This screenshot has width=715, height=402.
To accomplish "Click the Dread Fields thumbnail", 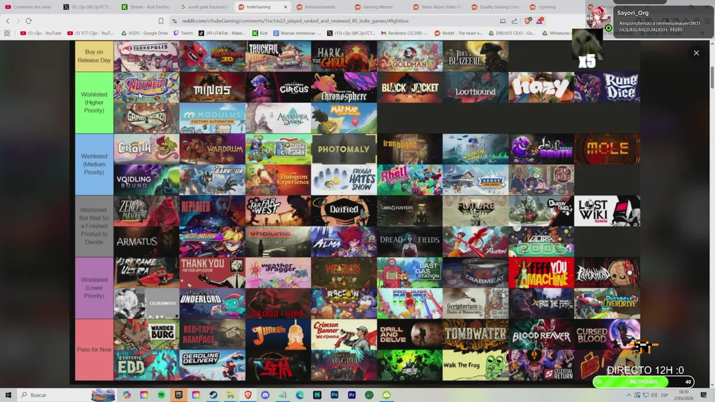I will click(409, 241).
